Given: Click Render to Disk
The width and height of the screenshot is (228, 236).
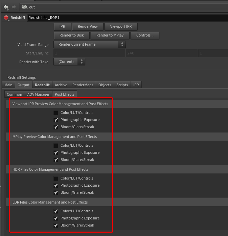Looking at the screenshot, I should tap(71, 35).
